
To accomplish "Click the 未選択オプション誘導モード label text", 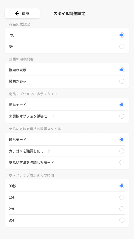I will [x=31, y=116].
